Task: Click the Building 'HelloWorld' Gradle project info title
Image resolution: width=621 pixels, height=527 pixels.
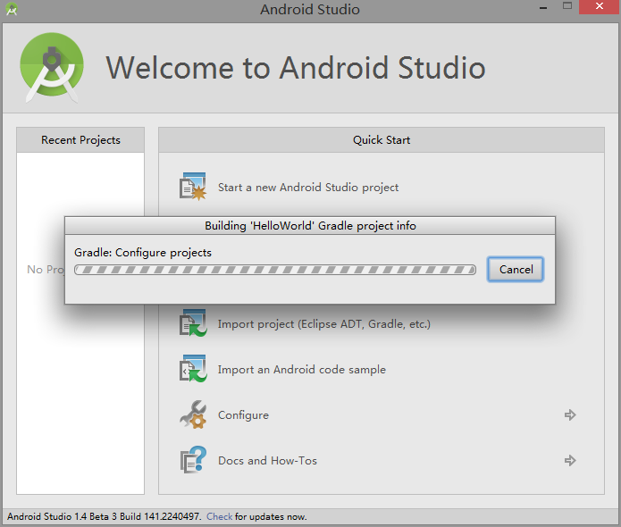Action: (310, 226)
